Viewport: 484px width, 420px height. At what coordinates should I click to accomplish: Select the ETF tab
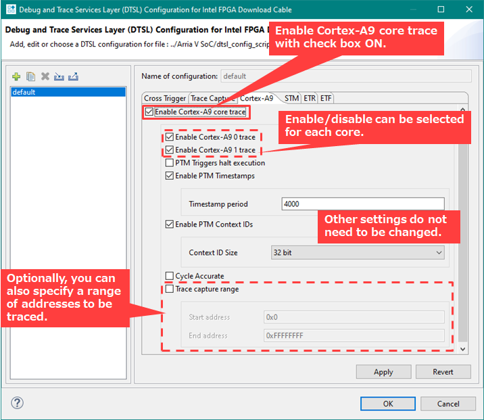point(326,98)
